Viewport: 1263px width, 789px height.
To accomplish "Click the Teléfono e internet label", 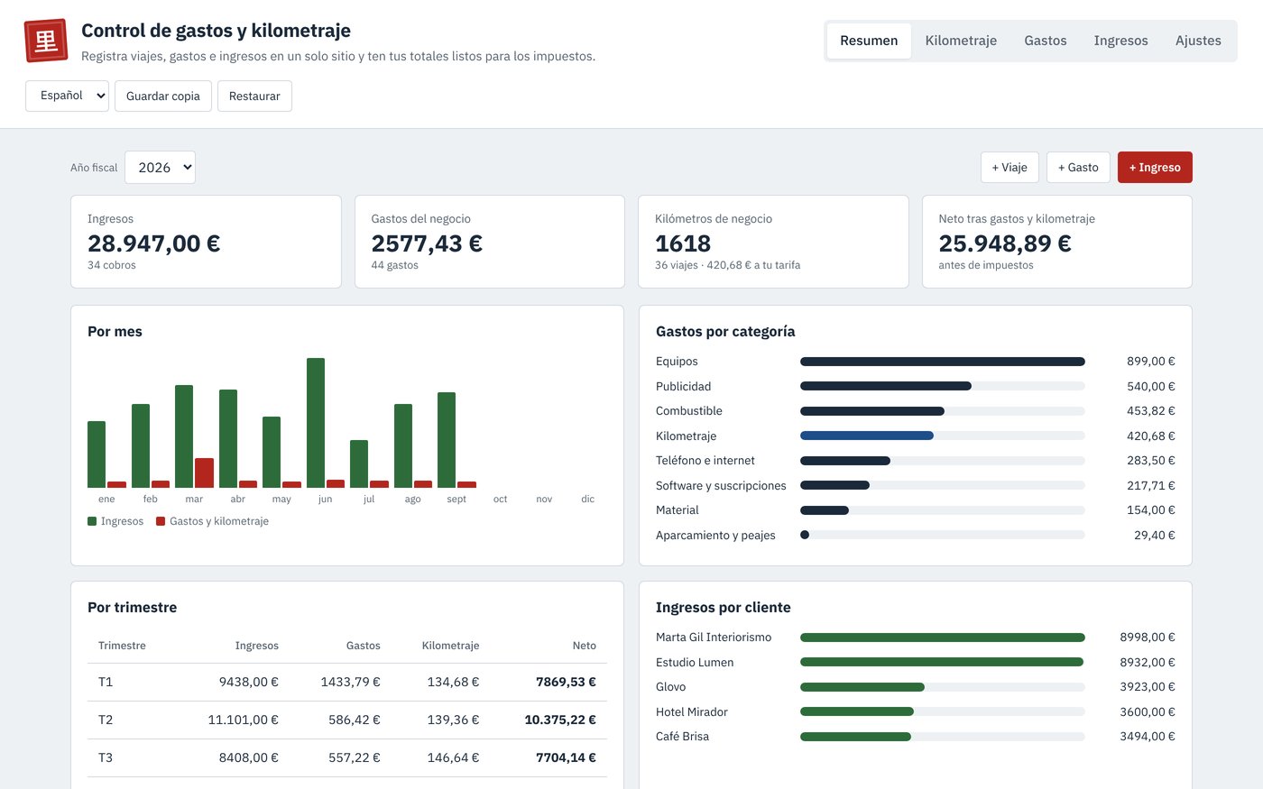I will click(705, 460).
